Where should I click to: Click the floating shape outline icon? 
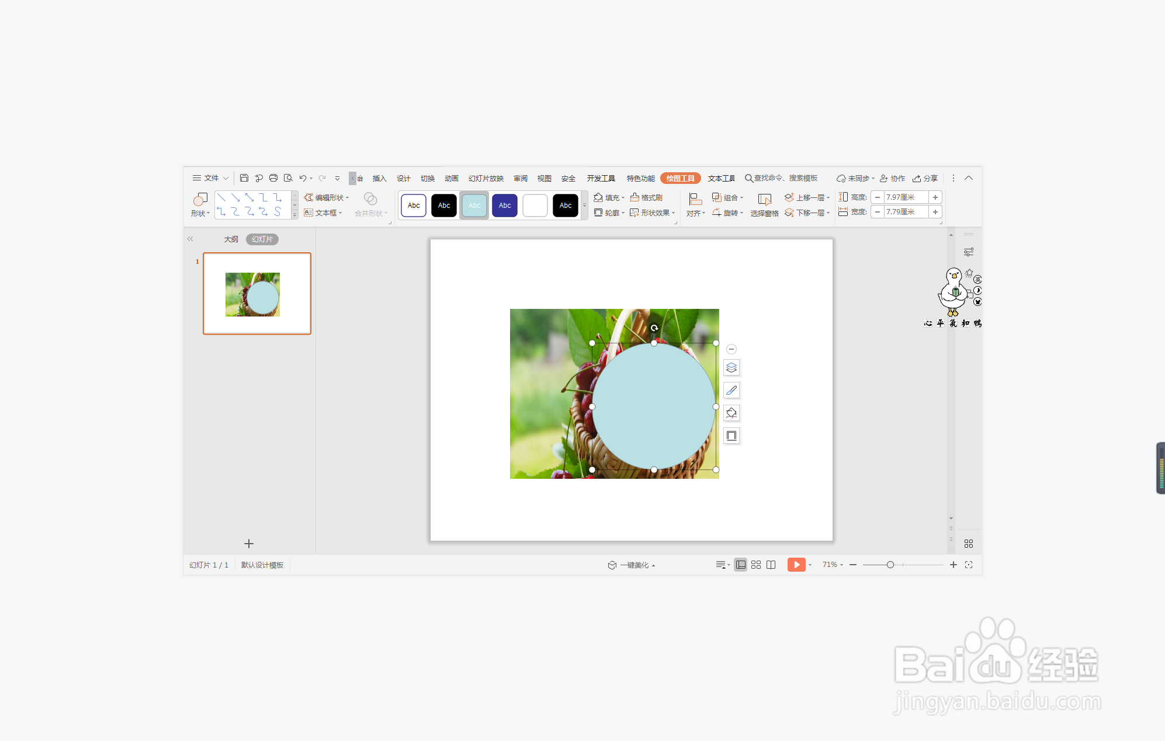point(731,436)
